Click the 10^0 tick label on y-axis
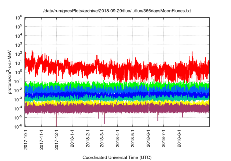Screen dimensions: 231x161 19,72
